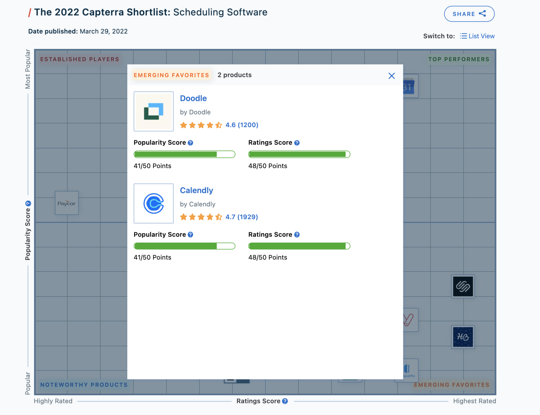The width and height of the screenshot is (540, 415).
Task: Click the Calendly logo thumbnail
Action: click(153, 203)
